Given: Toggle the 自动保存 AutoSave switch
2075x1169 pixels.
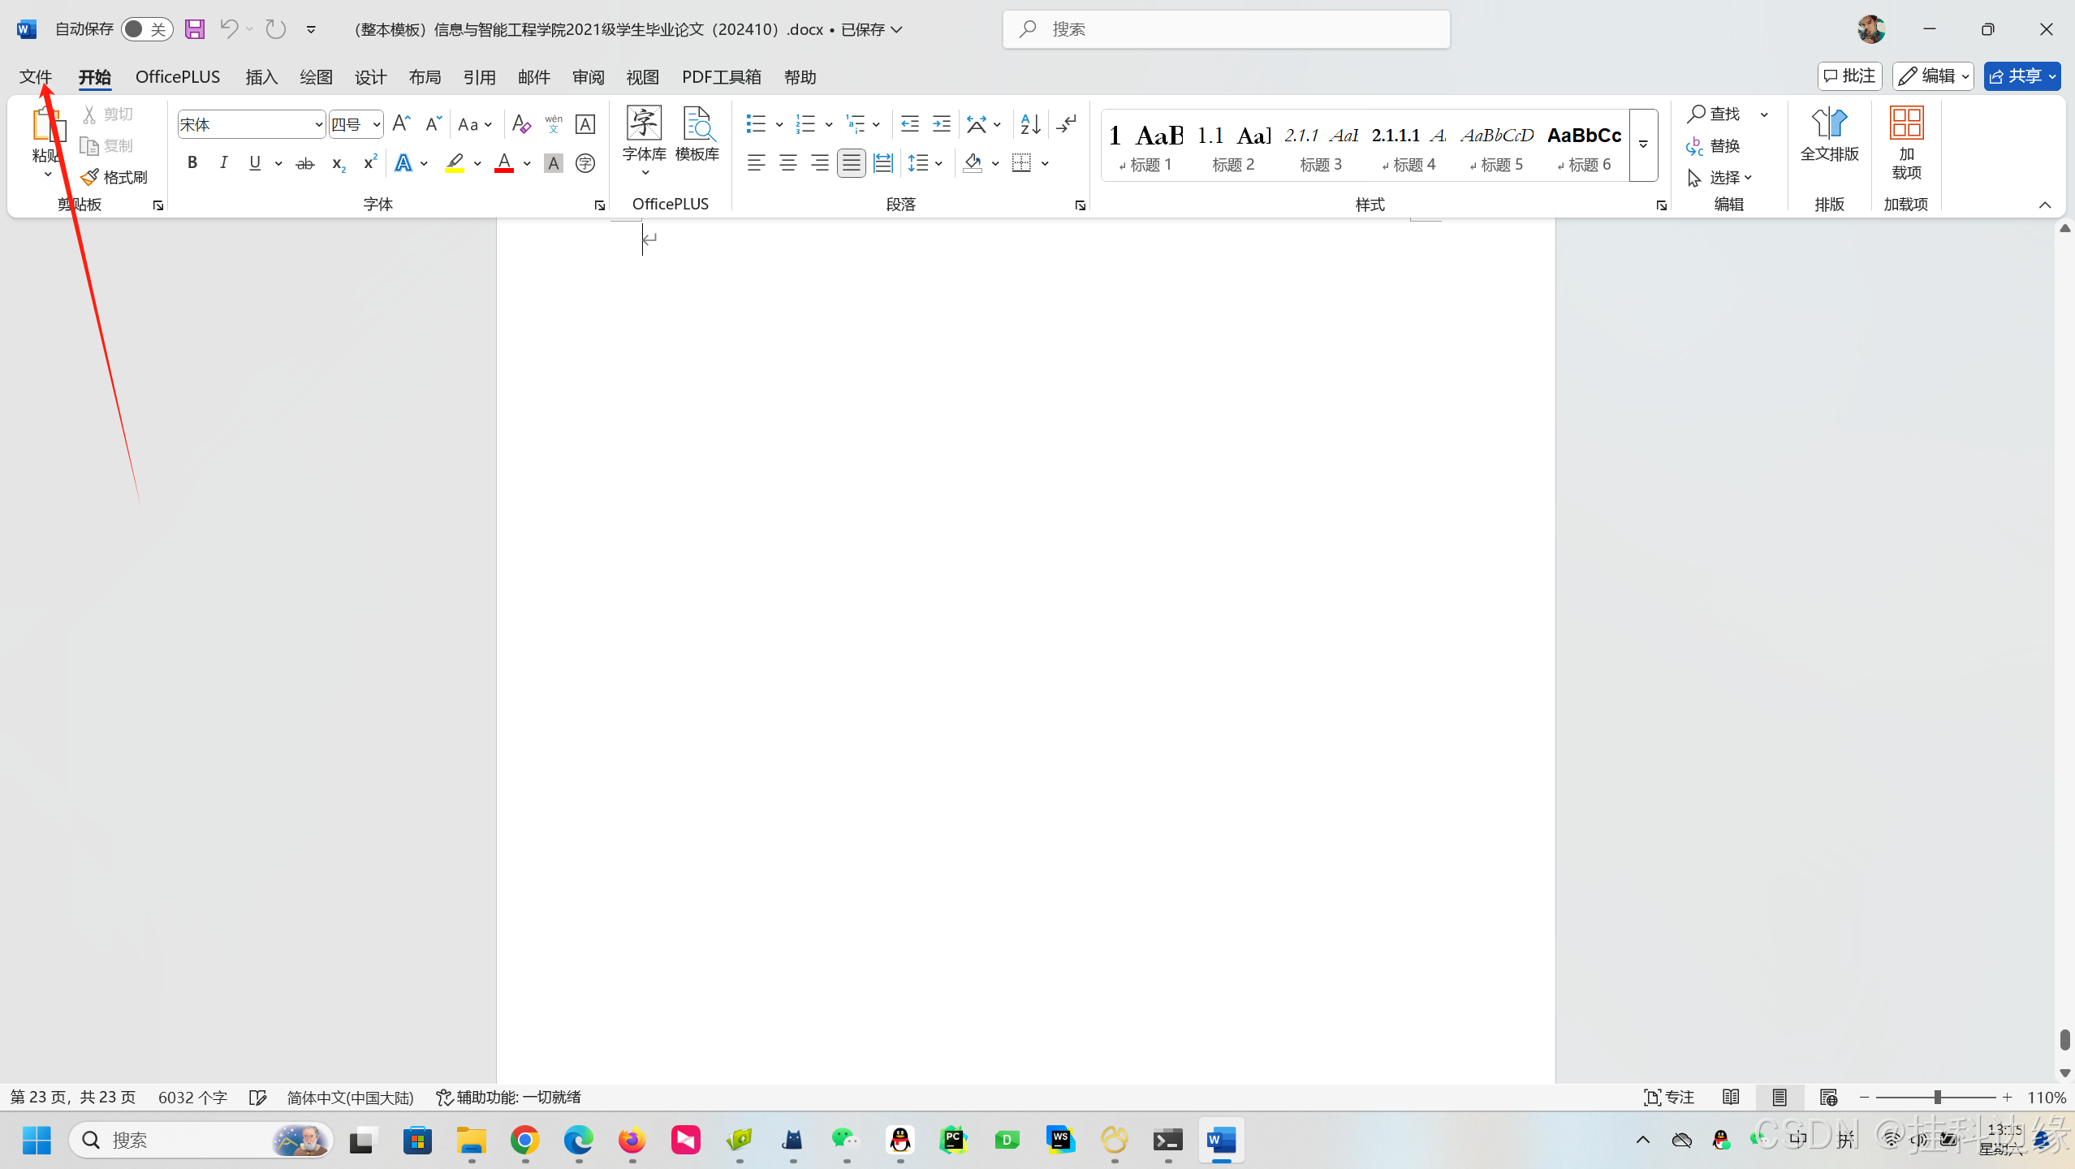Looking at the screenshot, I should (146, 29).
